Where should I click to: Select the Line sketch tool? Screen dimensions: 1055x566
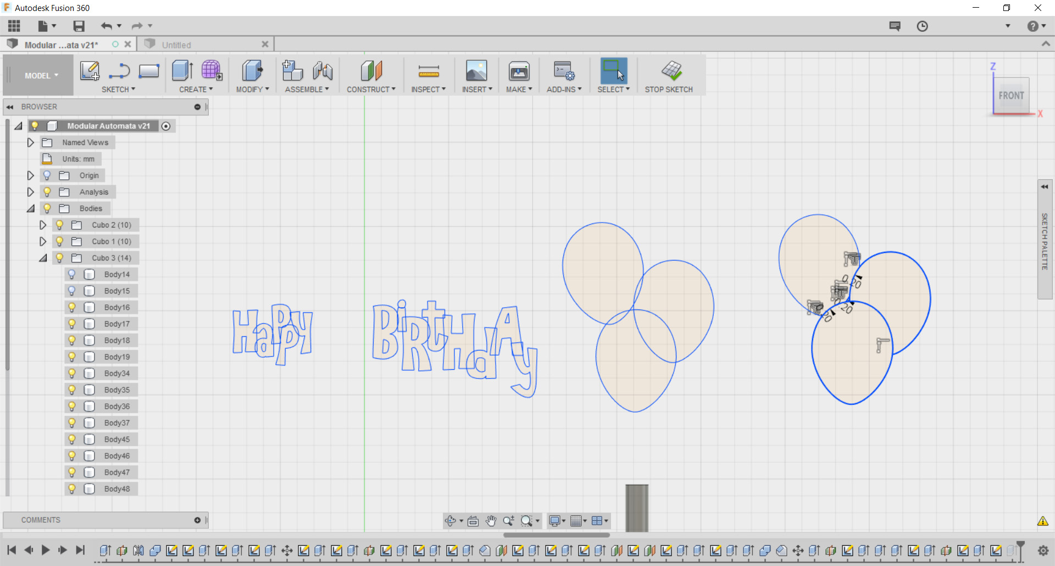tap(119, 71)
